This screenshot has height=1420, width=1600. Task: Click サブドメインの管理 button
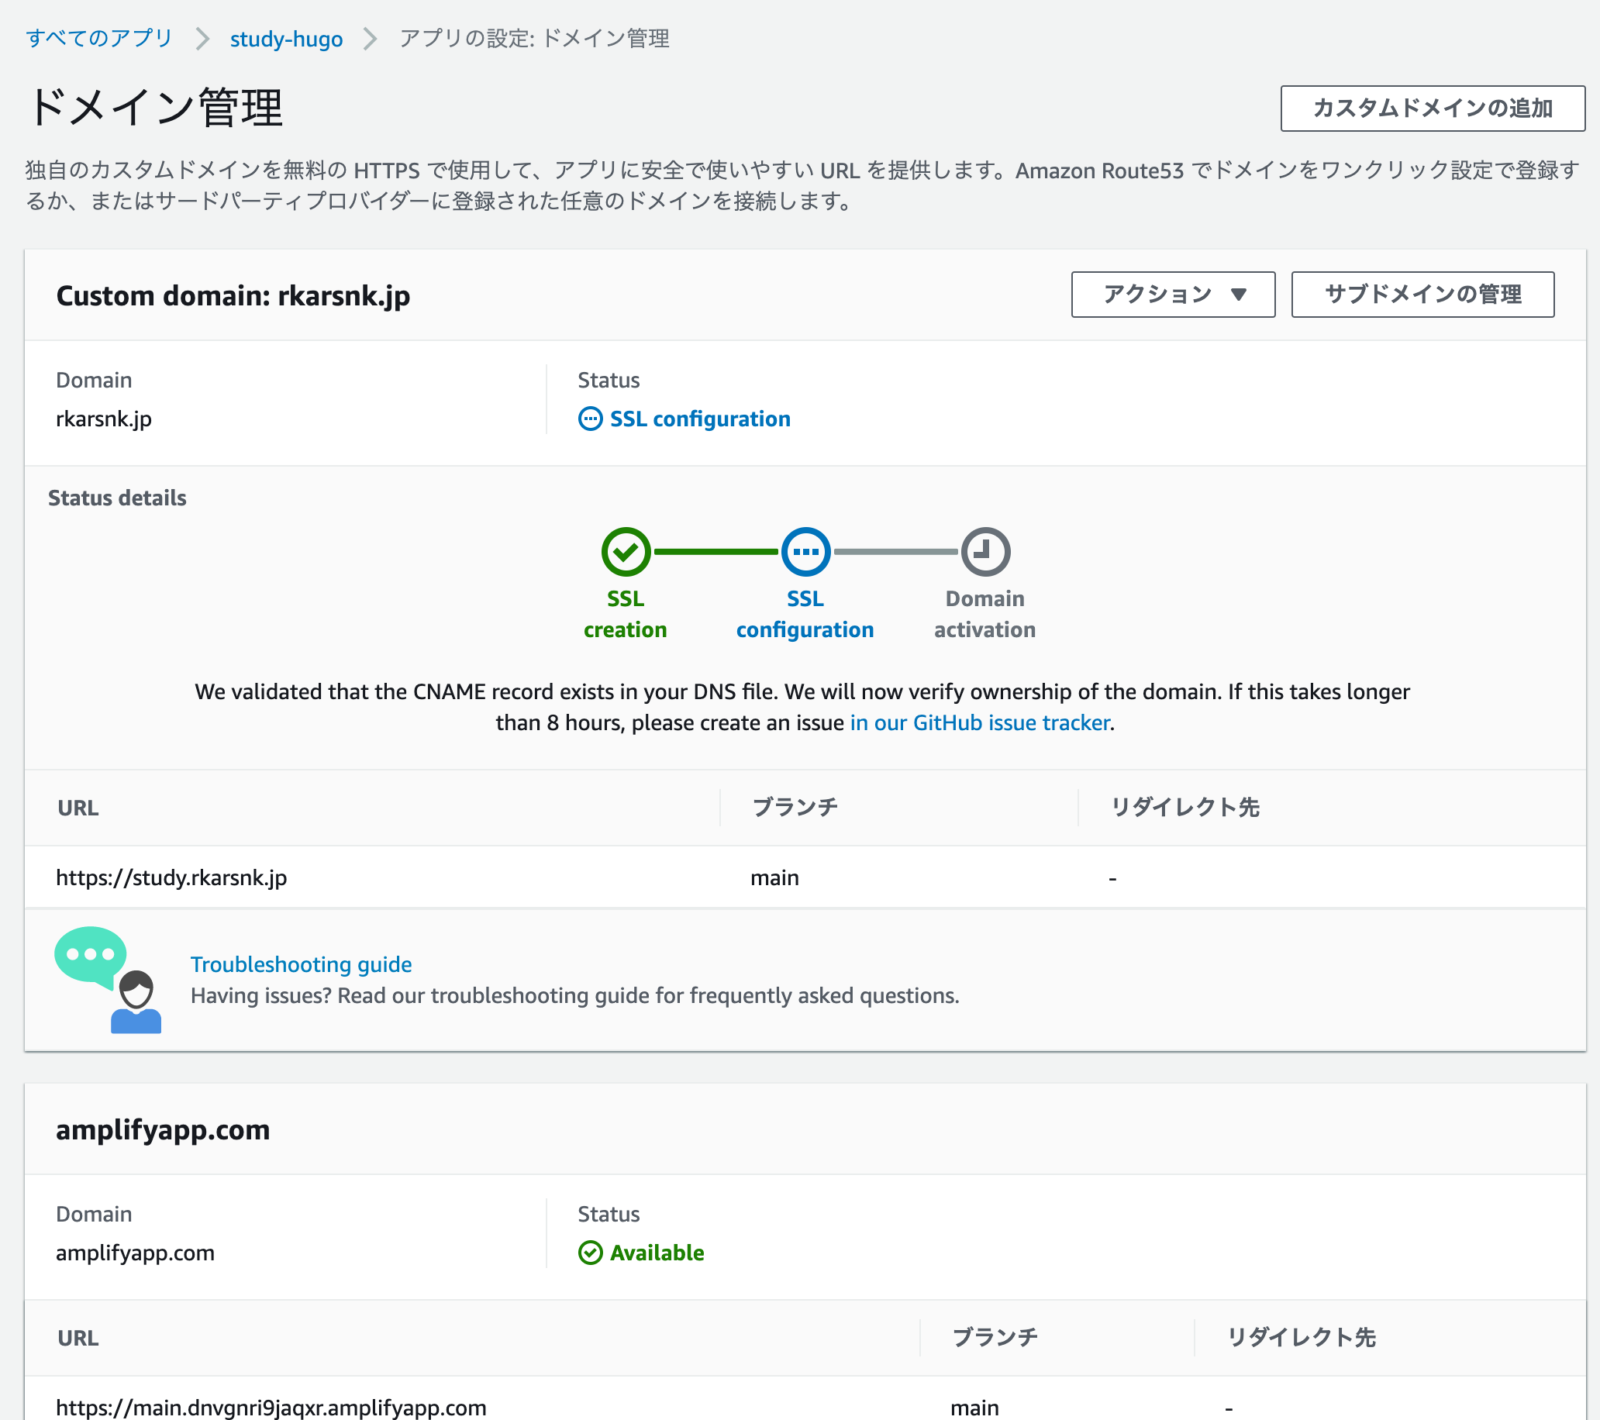[x=1422, y=295]
